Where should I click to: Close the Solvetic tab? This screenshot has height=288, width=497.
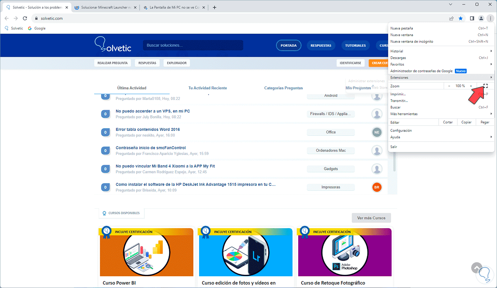67,7
